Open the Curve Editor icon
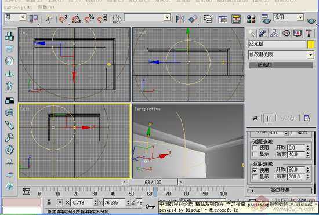 click(223, 19)
